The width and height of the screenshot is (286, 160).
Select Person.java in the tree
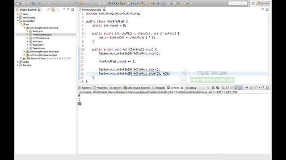[x=38, y=48]
